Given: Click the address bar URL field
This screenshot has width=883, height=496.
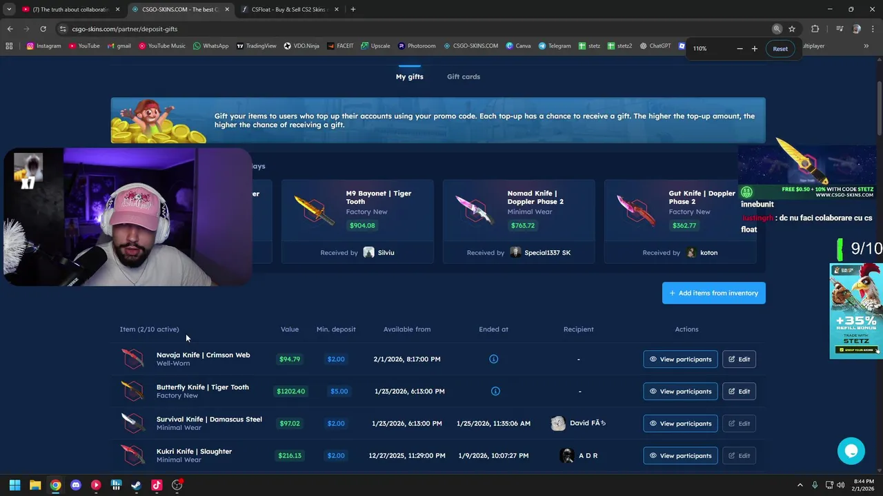Looking at the screenshot, I should (x=414, y=29).
